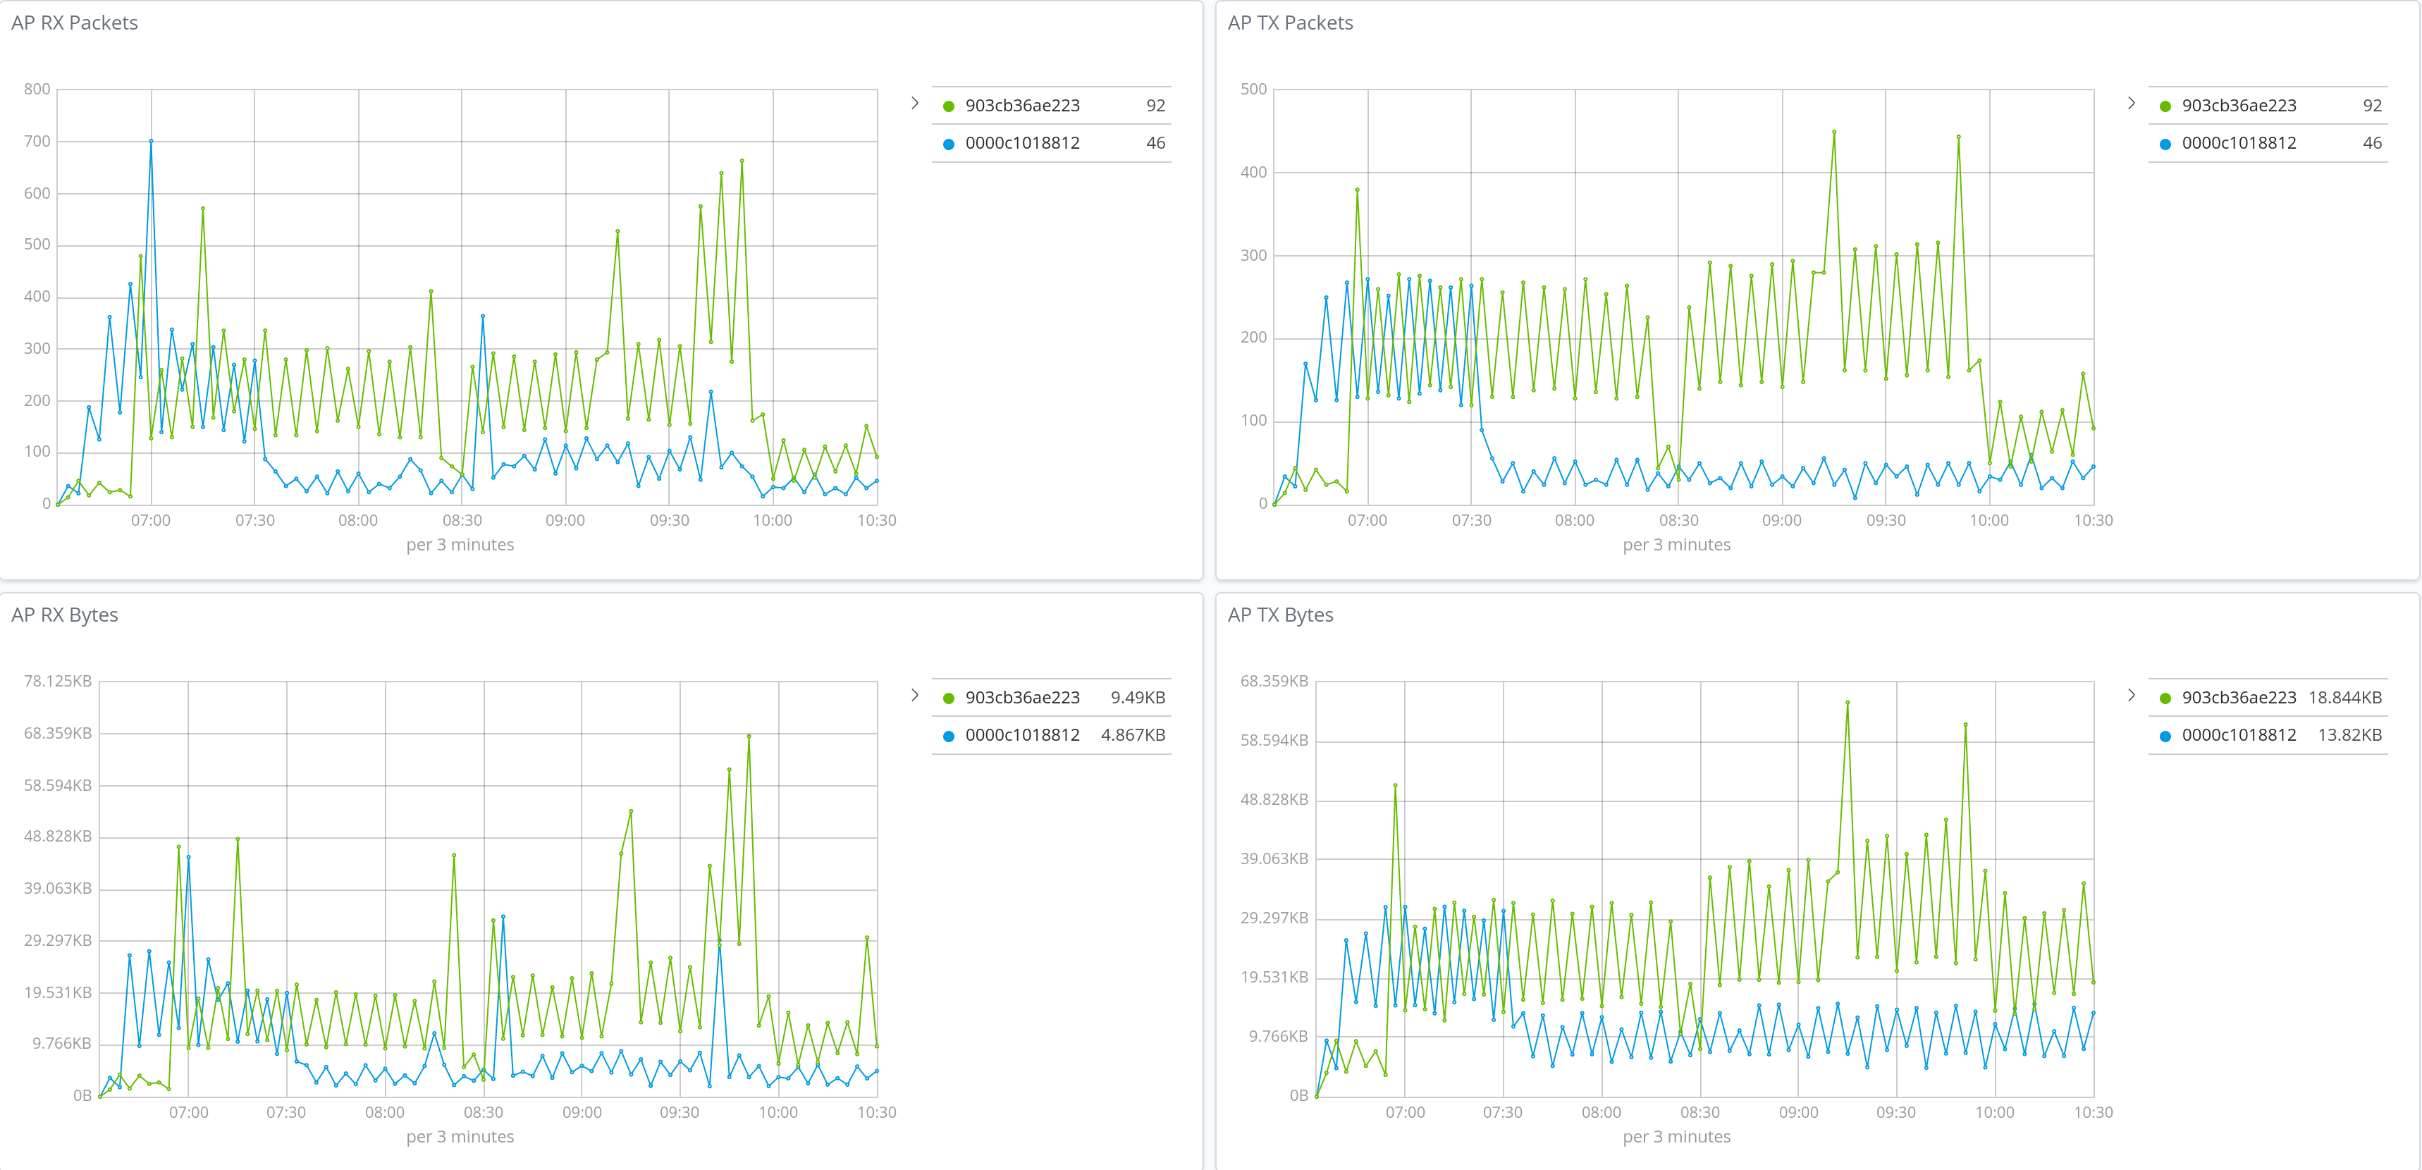Screen dimensions: 2422x1170
Task: Hide the 903cb36ae223 series in AP RX Packets
Action: 1021,105
